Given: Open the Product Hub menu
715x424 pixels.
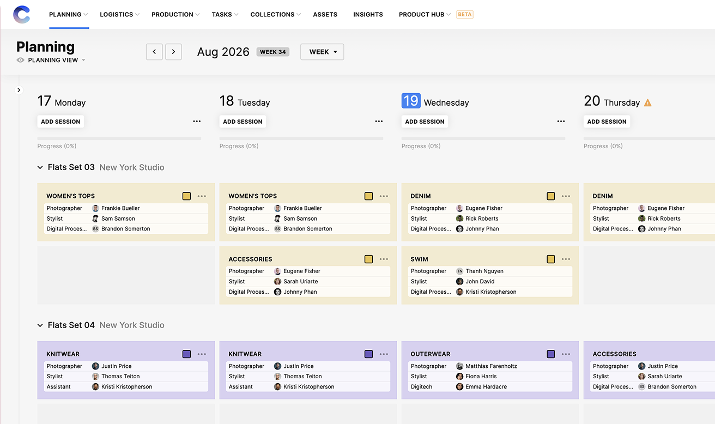Looking at the screenshot, I should point(425,15).
